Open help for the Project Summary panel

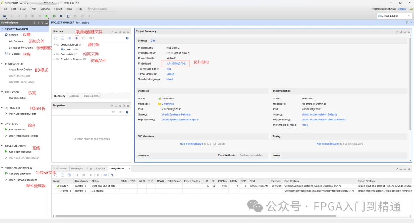[x=396, y=32]
